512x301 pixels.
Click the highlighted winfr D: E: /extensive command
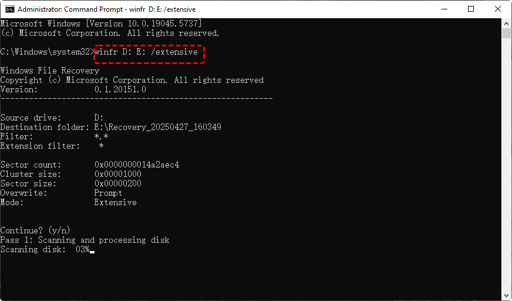(150, 52)
